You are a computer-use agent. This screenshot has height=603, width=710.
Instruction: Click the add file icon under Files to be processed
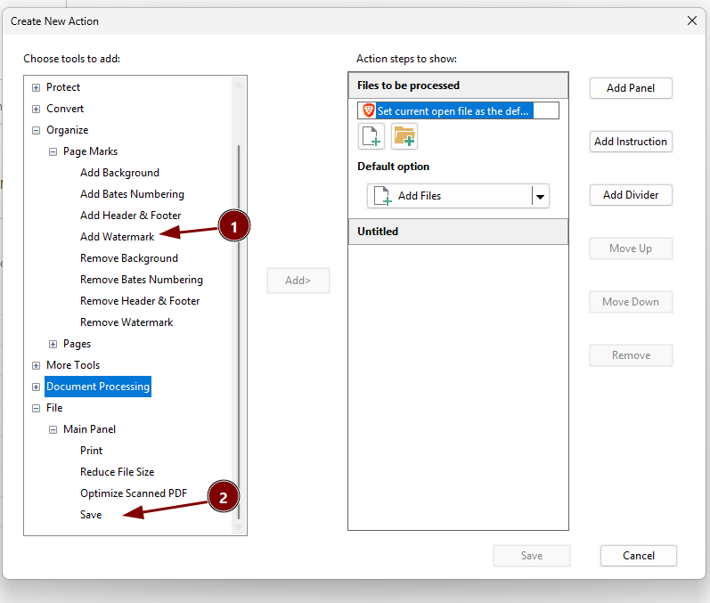coord(371,136)
